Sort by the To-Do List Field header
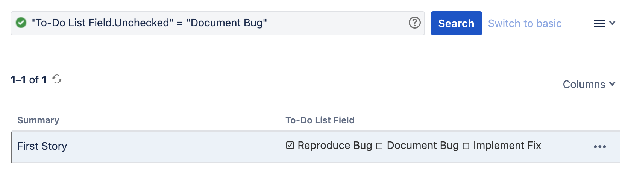The width and height of the screenshot is (628, 170). point(320,120)
